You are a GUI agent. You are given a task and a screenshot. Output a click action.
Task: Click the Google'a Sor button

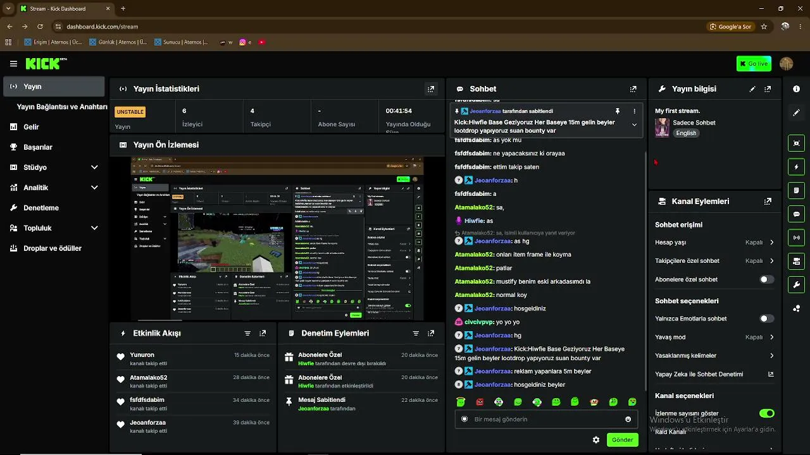coord(730,27)
